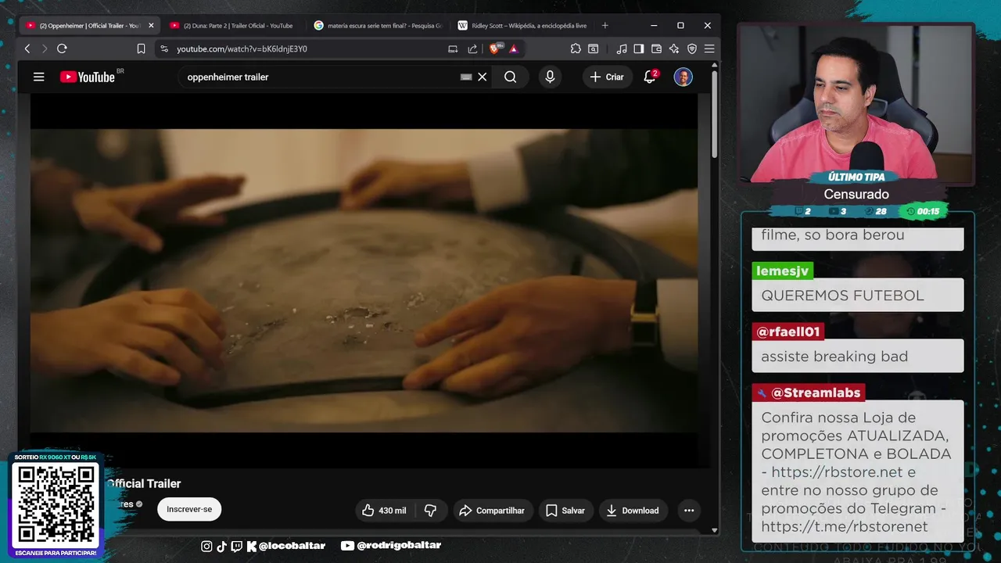Screen dimensions: 1001x563
Task: Switch to materia escura Google search tab
Action: click(378, 25)
